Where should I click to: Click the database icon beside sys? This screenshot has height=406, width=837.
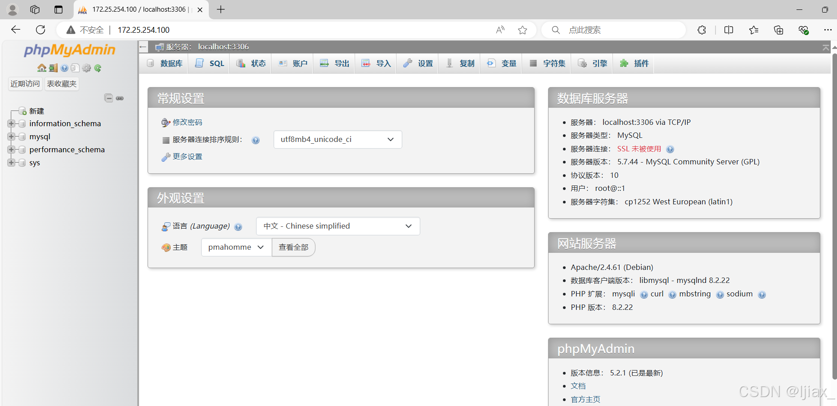tap(22, 163)
